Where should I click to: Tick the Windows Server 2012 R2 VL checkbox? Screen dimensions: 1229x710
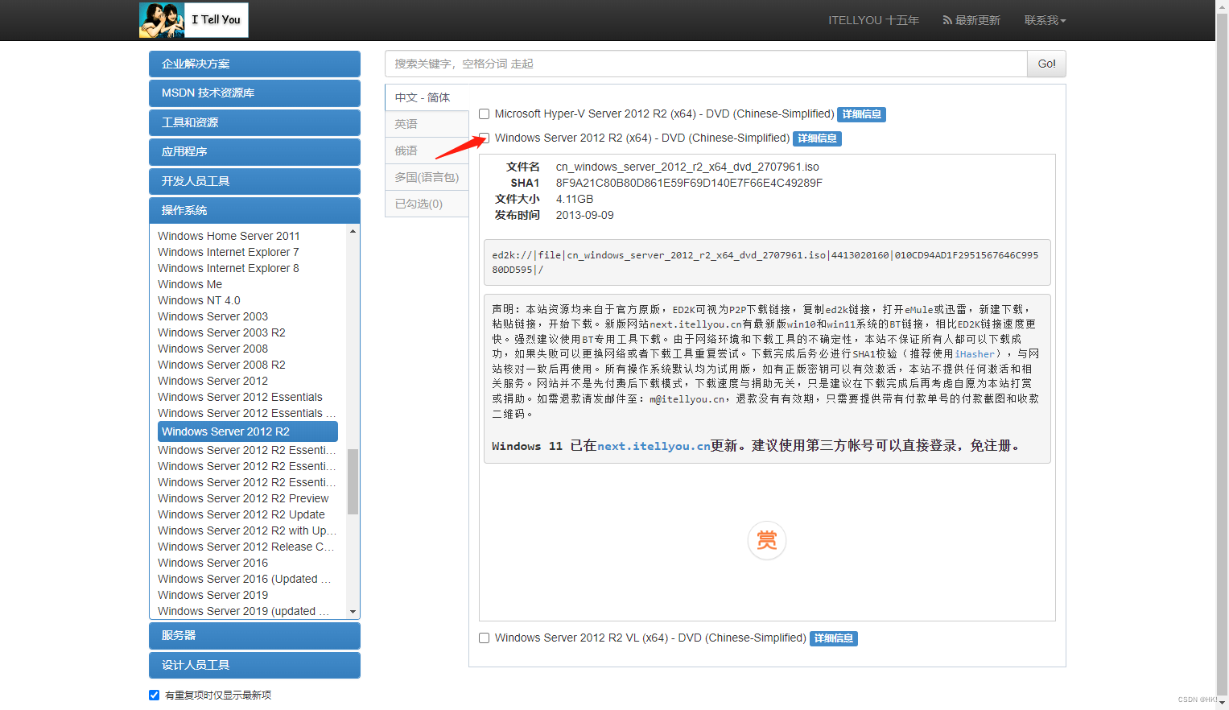click(485, 638)
